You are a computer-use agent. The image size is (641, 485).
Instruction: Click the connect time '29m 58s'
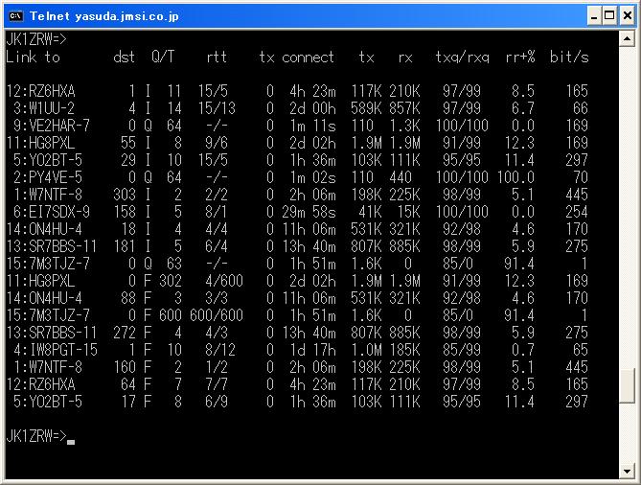click(309, 212)
